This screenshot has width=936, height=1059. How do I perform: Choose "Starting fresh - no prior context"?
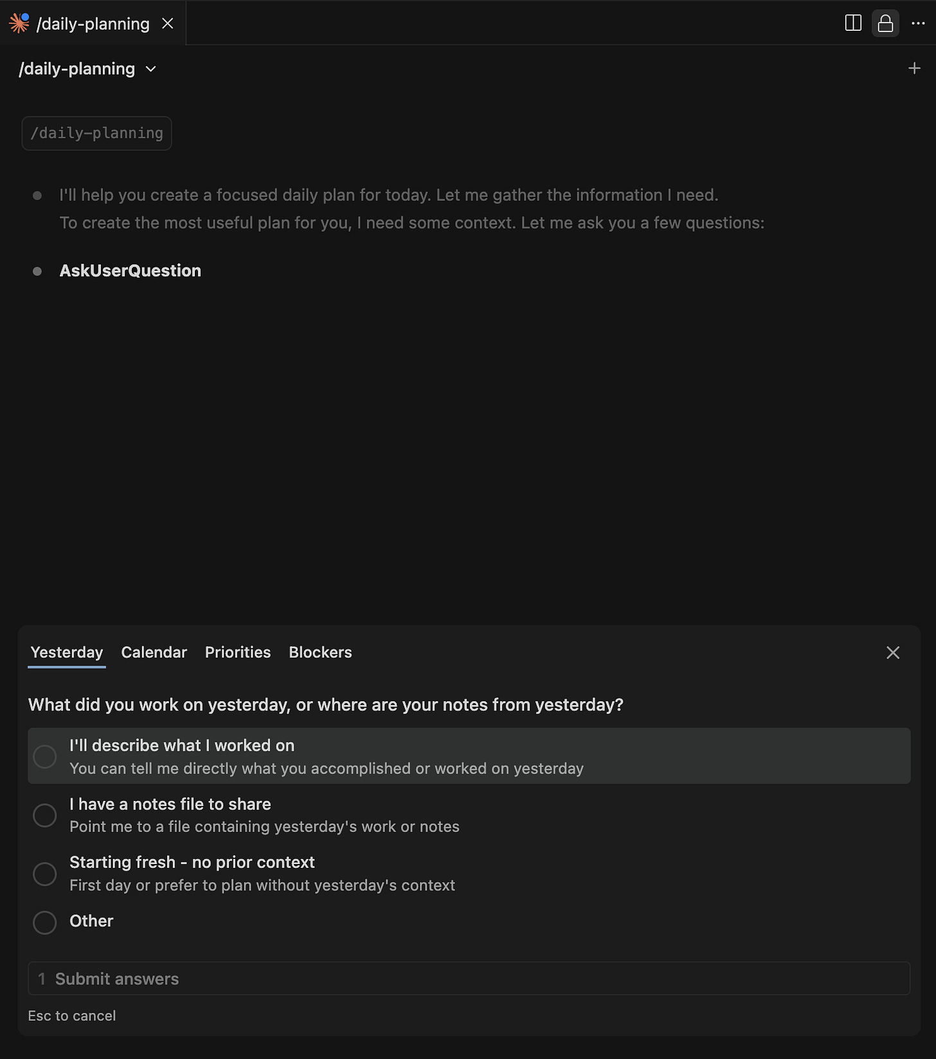pyautogui.click(x=469, y=873)
